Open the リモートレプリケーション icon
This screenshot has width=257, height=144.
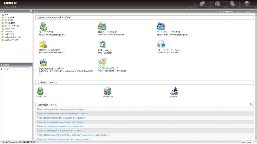(x=161, y=44)
